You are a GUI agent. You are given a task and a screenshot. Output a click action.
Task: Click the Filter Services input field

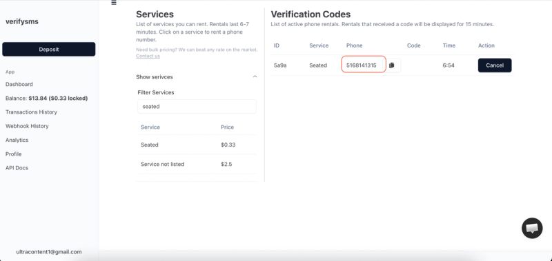click(x=197, y=107)
